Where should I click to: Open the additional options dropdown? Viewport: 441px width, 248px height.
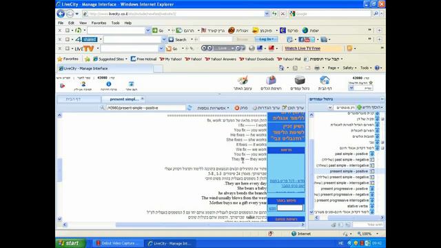pos(213,107)
